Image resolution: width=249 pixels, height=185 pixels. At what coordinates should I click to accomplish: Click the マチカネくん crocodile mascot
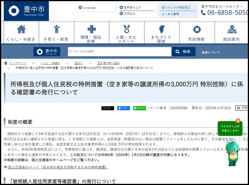233,152
